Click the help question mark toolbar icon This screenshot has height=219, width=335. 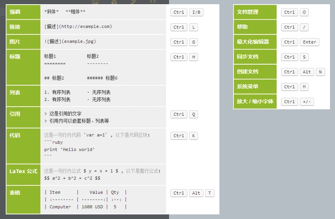click(114, 2)
